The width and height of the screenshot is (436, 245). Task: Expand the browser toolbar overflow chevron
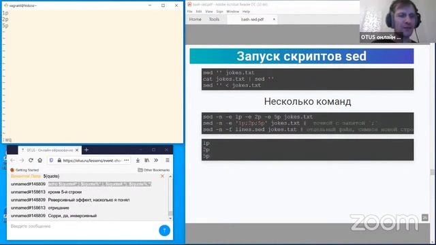click(x=156, y=161)
